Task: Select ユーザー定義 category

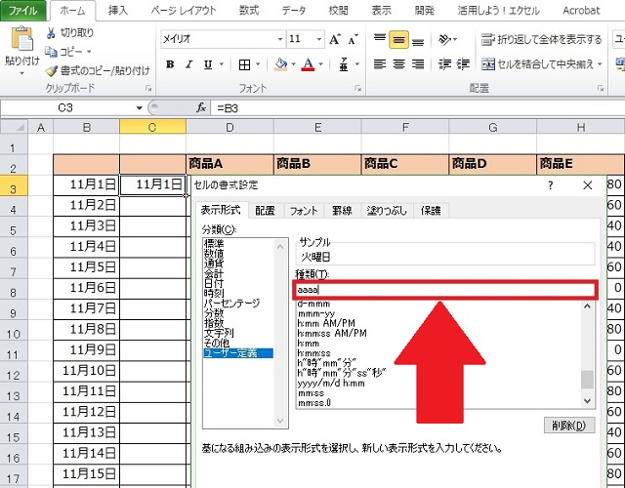Action: pyautogui.click(x=238, y=353)
